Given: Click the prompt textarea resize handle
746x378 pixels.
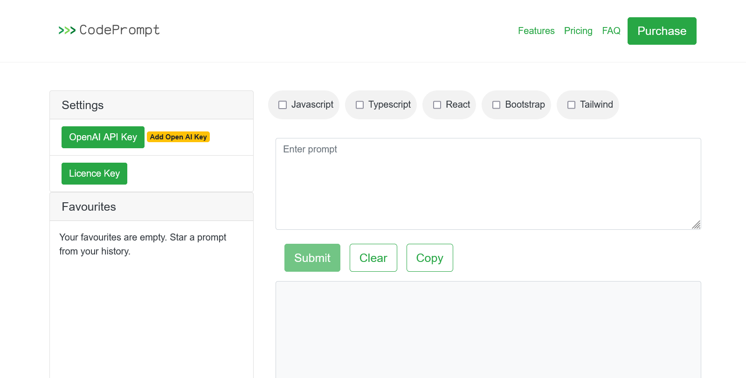Looking at the screenshot, I should pyautogui.click(x=696, y=225).
